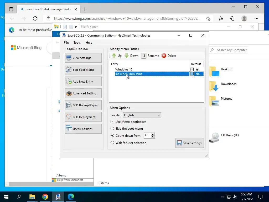Open View Settings in EasyBCD Toolbox
Screen dimensions: 269x202
[83, 58]
